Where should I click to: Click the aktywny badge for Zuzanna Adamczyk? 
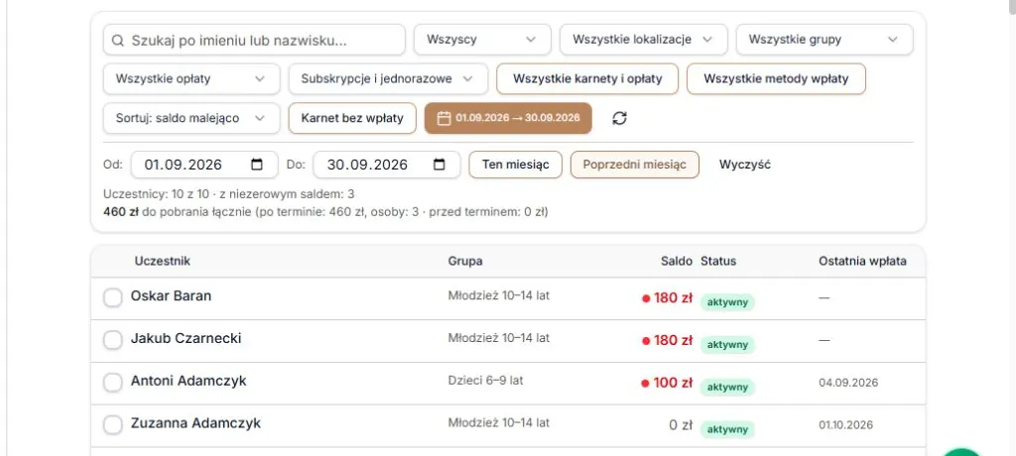(727, 429)
